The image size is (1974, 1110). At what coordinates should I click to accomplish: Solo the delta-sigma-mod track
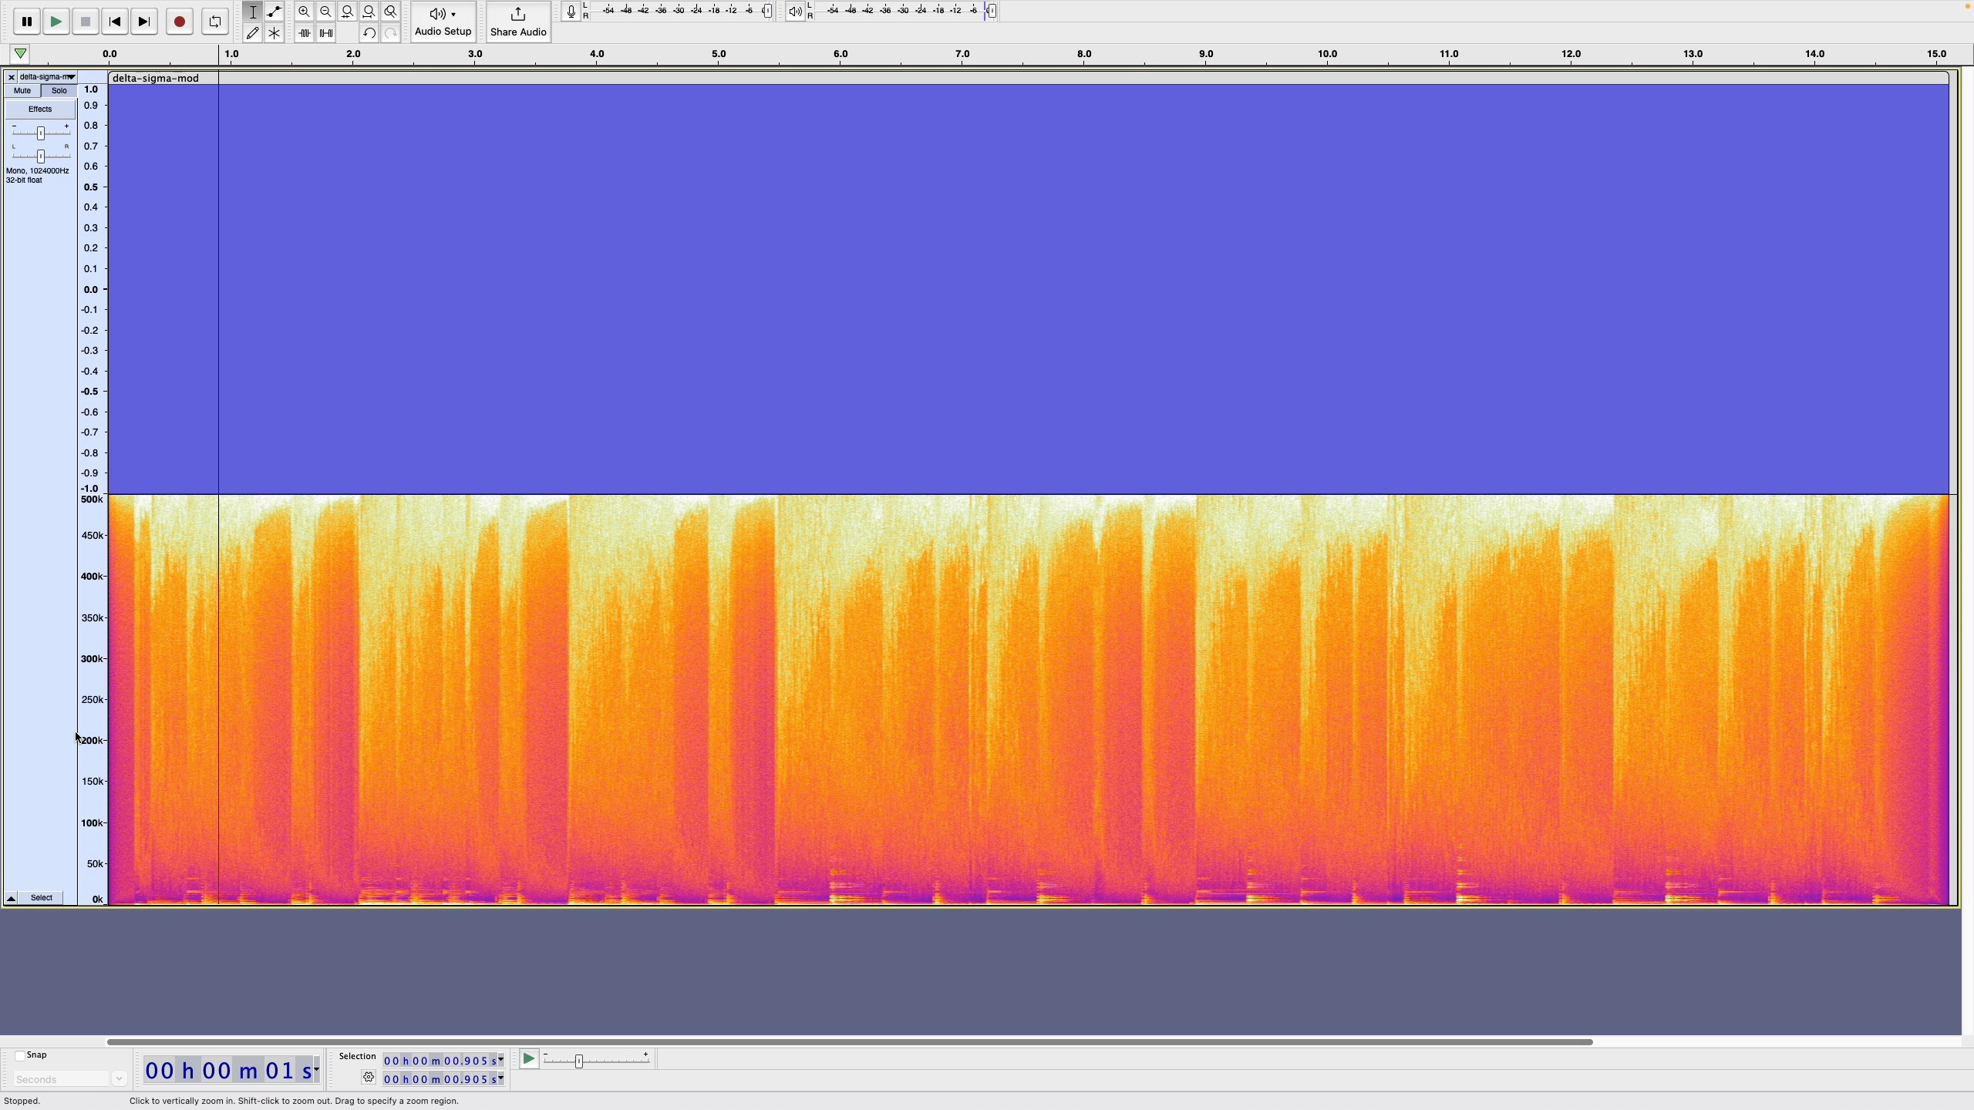point(59,90)
